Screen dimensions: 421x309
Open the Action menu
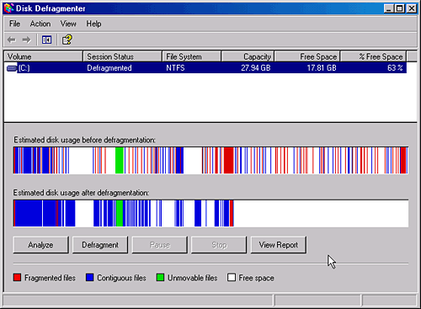point(40,24)
